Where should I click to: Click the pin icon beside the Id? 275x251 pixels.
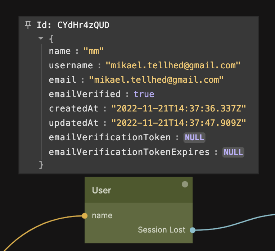point(28,25)
